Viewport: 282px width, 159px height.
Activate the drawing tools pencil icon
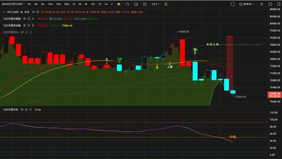tap(166, 4)
